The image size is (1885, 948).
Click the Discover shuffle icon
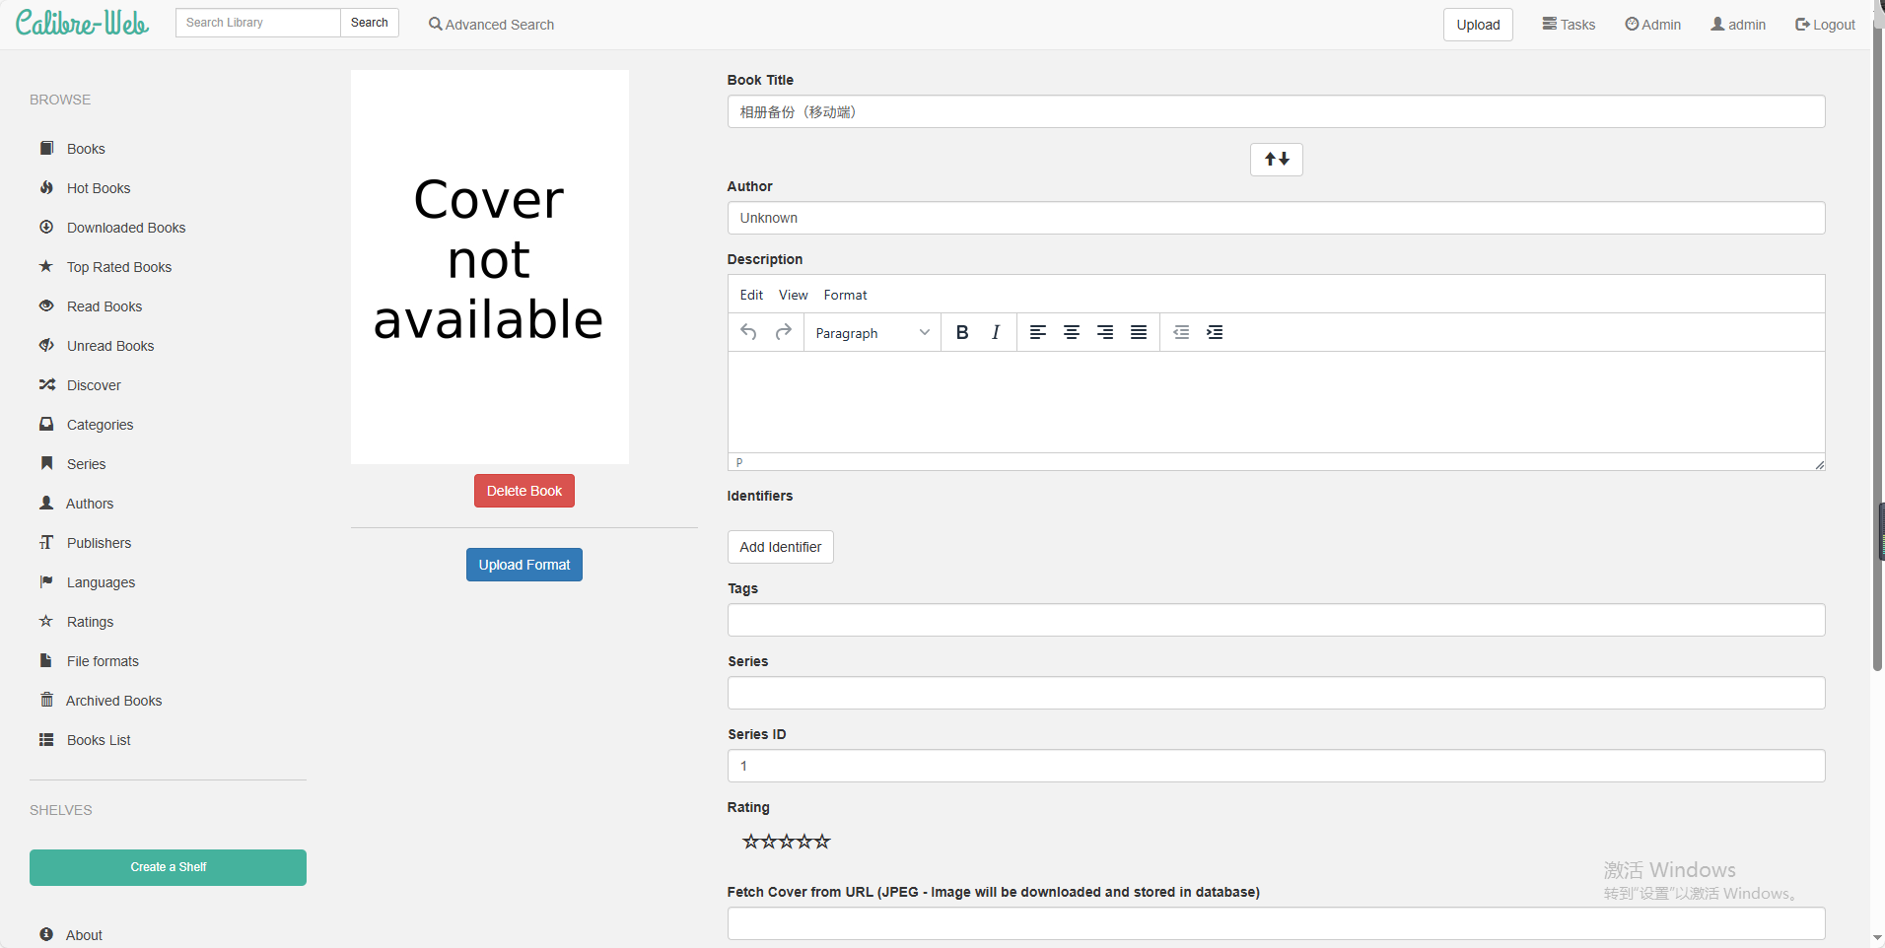[x=46, y=384]
